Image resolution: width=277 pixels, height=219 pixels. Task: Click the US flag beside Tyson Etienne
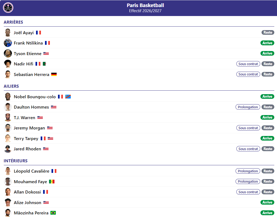(x=46, y=54)
